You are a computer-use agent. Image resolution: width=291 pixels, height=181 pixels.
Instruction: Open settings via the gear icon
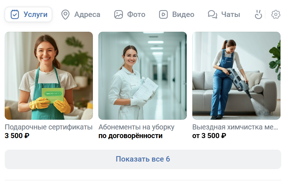click(x=276, y=14)
